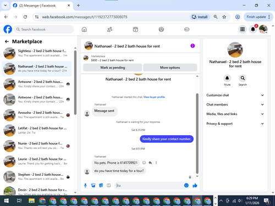275x206 pixels.
Task: Open Latifat conversation in list
Action: pos(37,130)
